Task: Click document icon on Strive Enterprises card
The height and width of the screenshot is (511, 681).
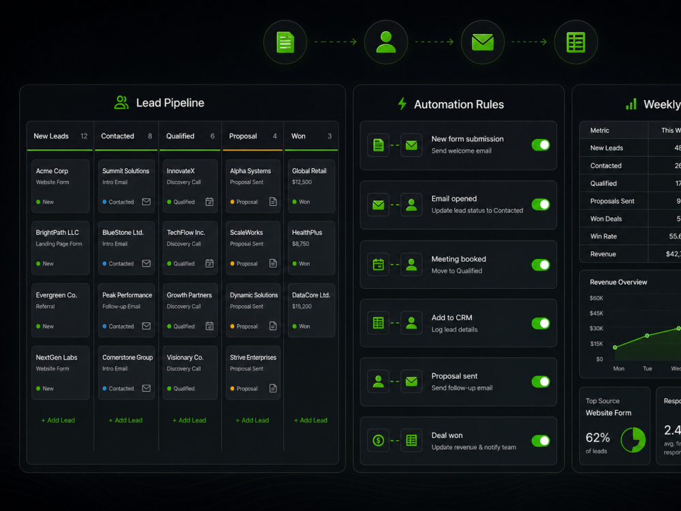Action: pos(273,388)
